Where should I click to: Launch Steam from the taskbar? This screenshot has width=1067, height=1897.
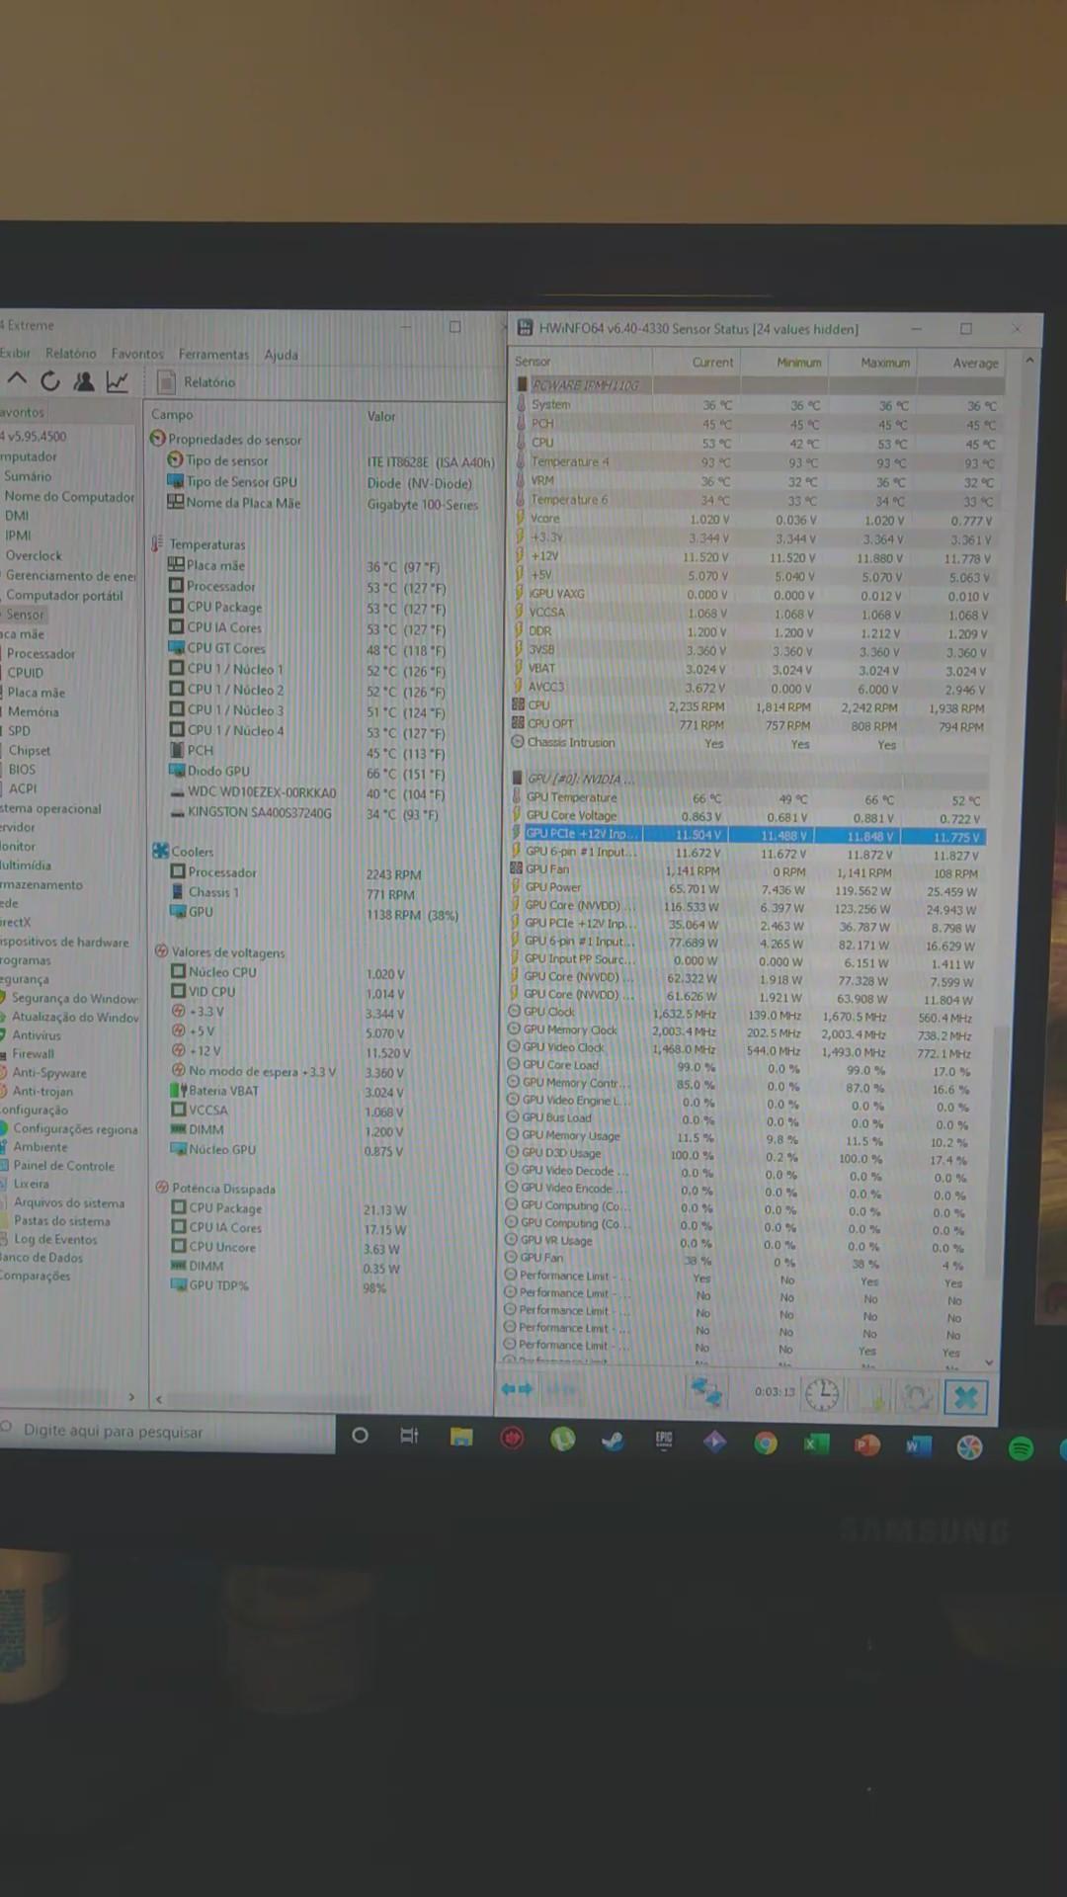[x=614, y=1441]
